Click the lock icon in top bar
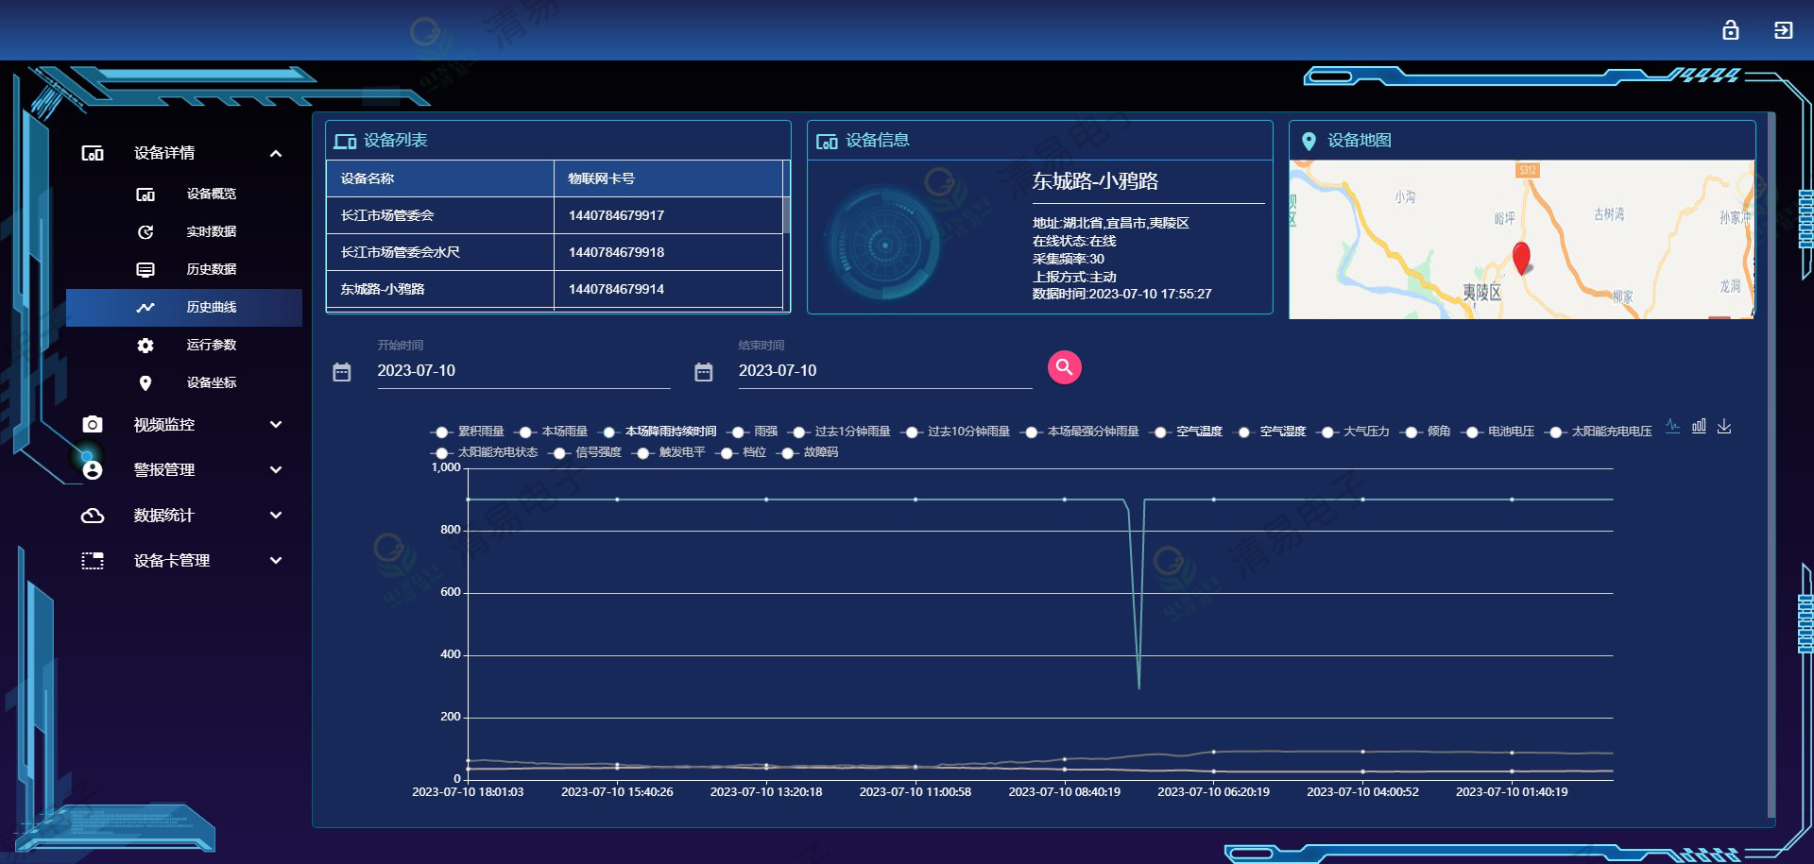This screenshot has width=1814, height=864. pos(1730,30)
